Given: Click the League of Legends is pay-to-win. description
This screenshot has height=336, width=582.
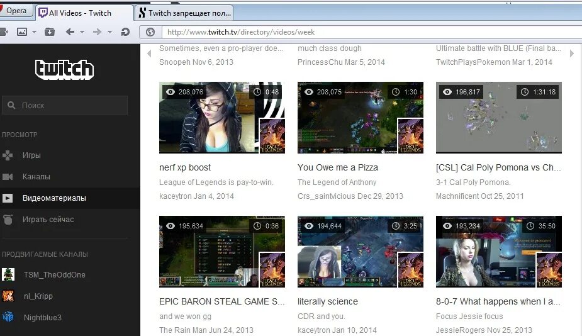Looking at the screenshot, I should [216, 182].
